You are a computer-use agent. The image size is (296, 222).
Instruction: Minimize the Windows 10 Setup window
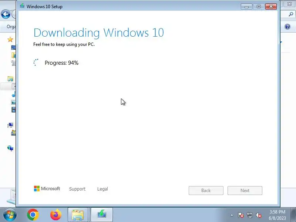click(x=246, y=7)
